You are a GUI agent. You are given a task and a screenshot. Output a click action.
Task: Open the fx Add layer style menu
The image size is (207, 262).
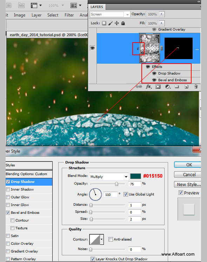pos(149,87)
